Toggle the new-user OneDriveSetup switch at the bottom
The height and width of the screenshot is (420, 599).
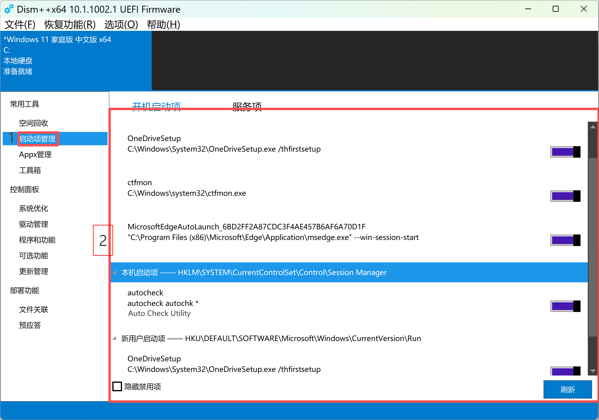[565, 371]
